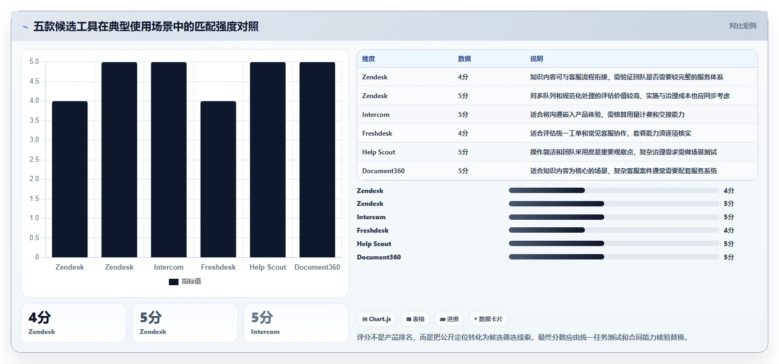Screen dimensions: 779x364
Task: Click the 2.5 tick on the chart y-axis
Action: [x=34, y=160]
